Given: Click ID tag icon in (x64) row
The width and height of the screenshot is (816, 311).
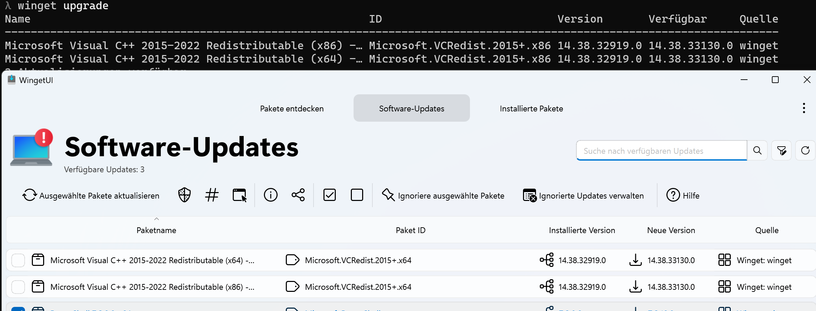Looking at the screenshot, I should coord(292,260).
